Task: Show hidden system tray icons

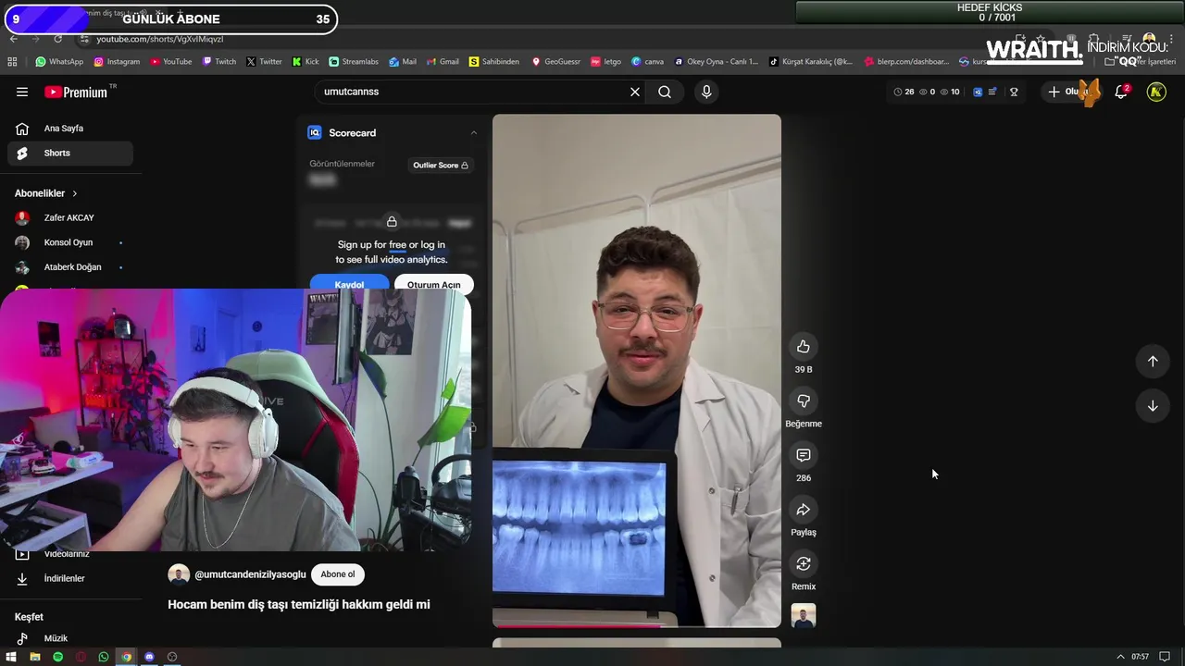Action: (x=1120, y=657)
